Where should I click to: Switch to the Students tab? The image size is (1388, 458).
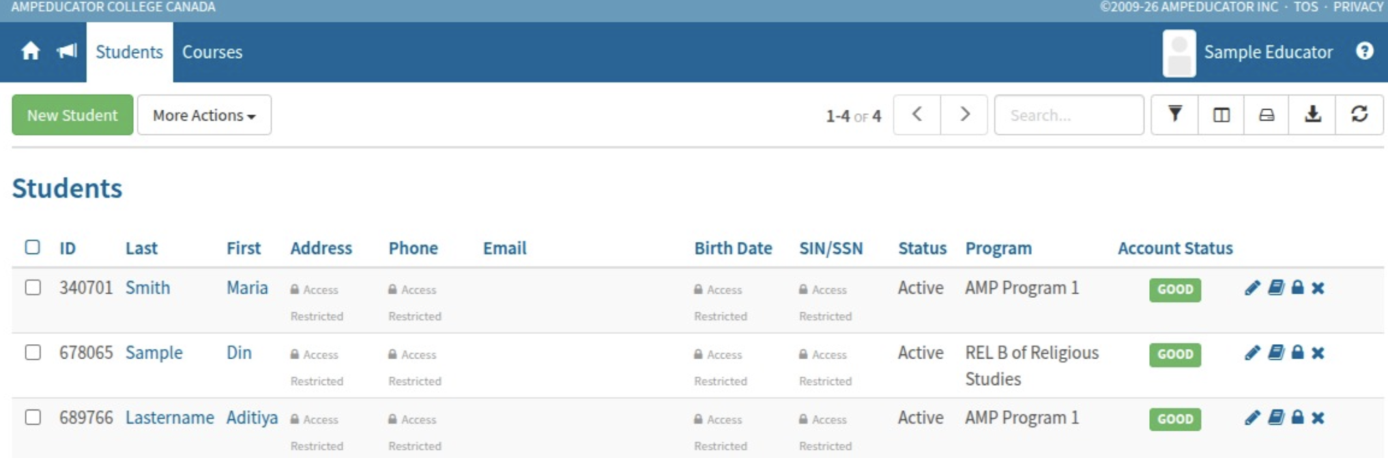[x=129, y=52]
